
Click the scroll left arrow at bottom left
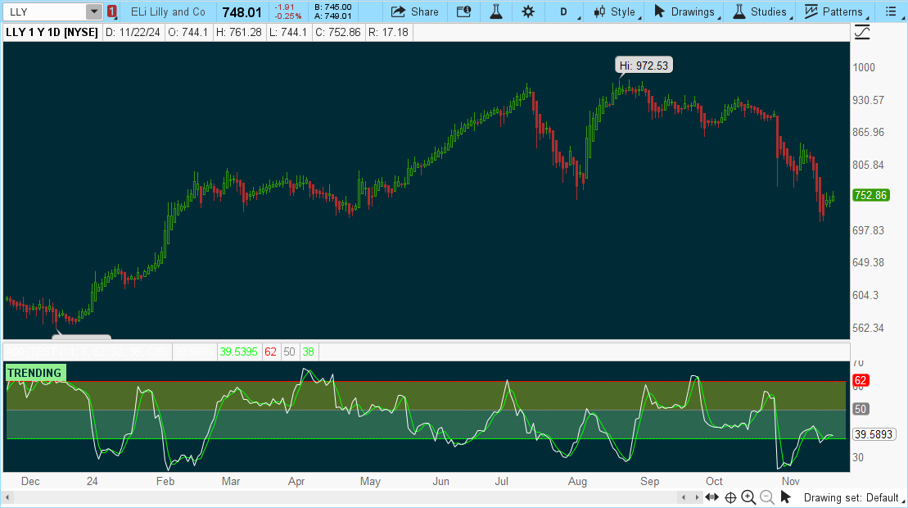point(7,497)
